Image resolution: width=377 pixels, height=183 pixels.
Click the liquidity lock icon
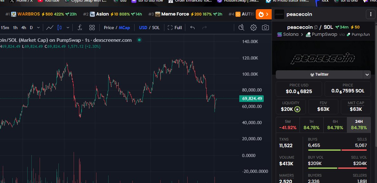click(297, 109)
